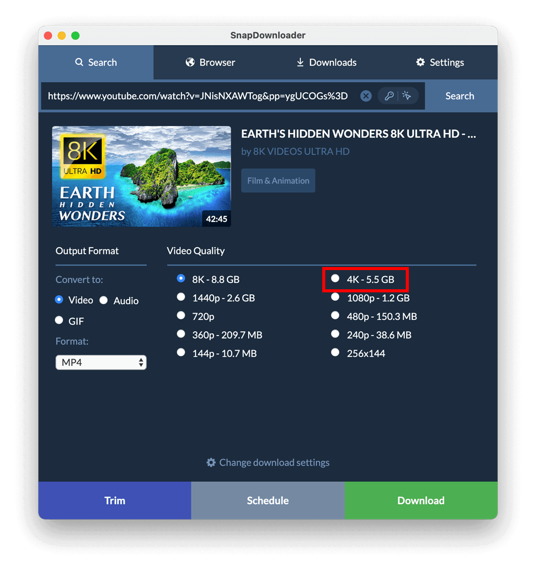536x570 pixels.
Task: Click the "Convert to:" label
Action: (79, 280)
